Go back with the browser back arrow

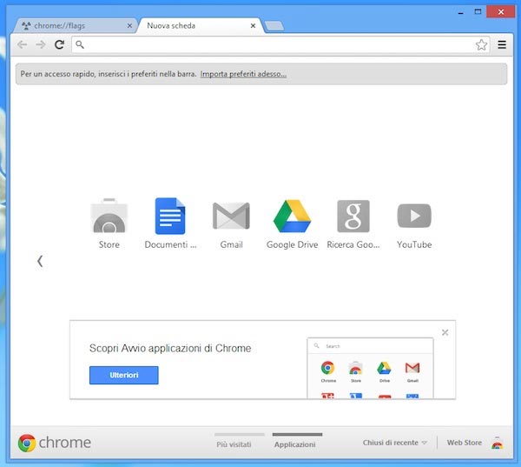coord(23,44)
